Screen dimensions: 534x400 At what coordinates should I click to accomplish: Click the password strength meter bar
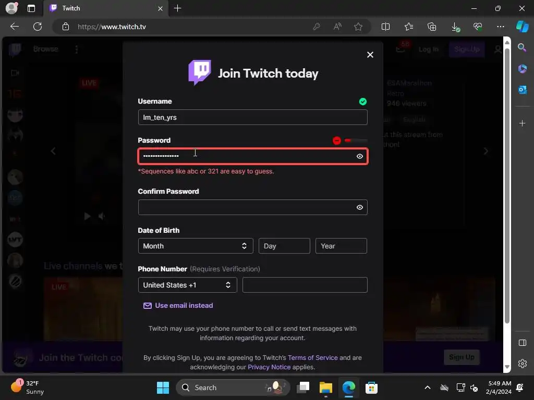click(x=356, y=140)
